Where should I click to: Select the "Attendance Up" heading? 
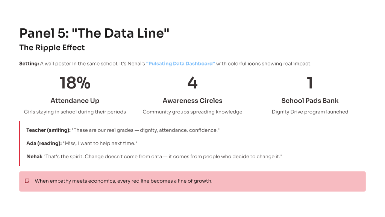75,101
